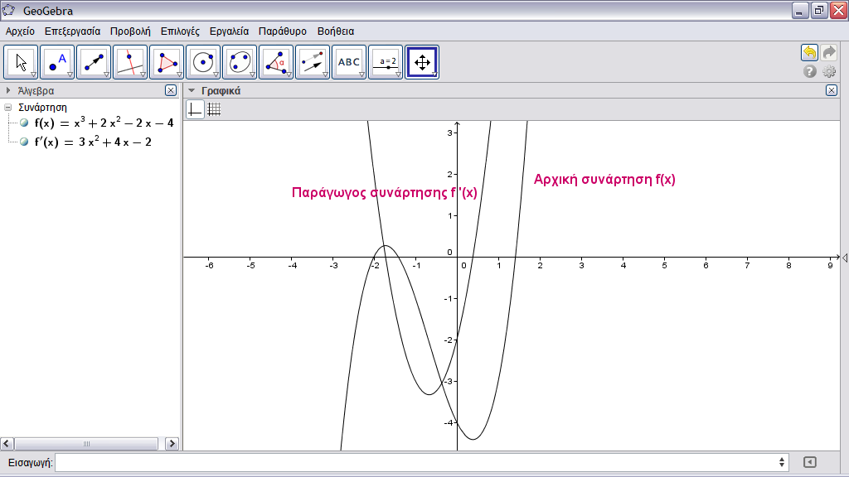
Task: Select the Reflect about Line tool
Action: (x=313, y=62)
